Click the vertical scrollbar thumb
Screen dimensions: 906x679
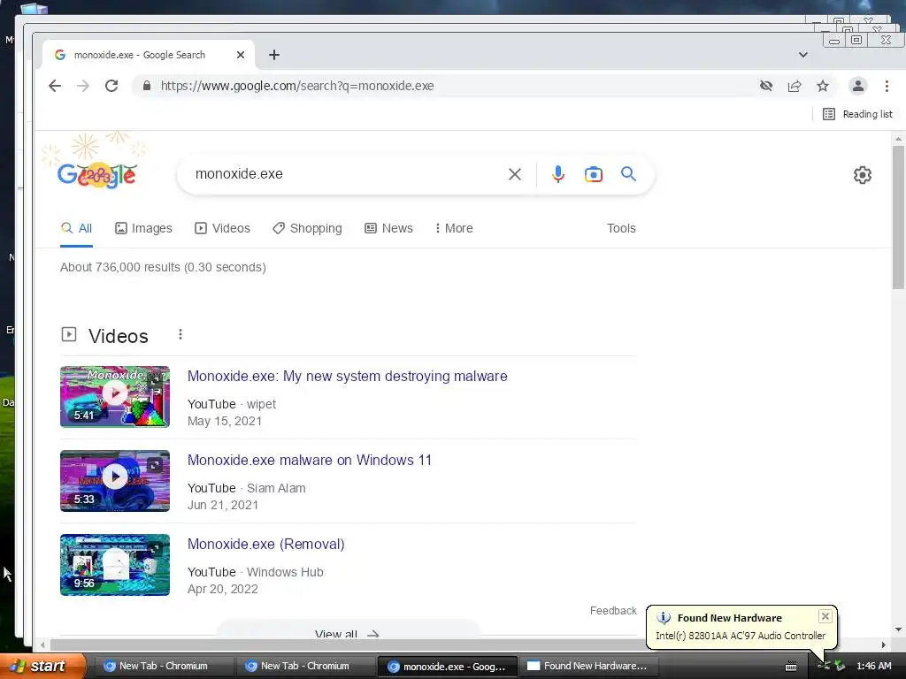[x=898, y=217]
